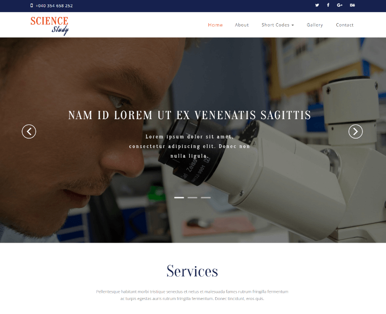Select the second carousel indicator
Screen dimensions: 386x314
(x=192, y=198)
